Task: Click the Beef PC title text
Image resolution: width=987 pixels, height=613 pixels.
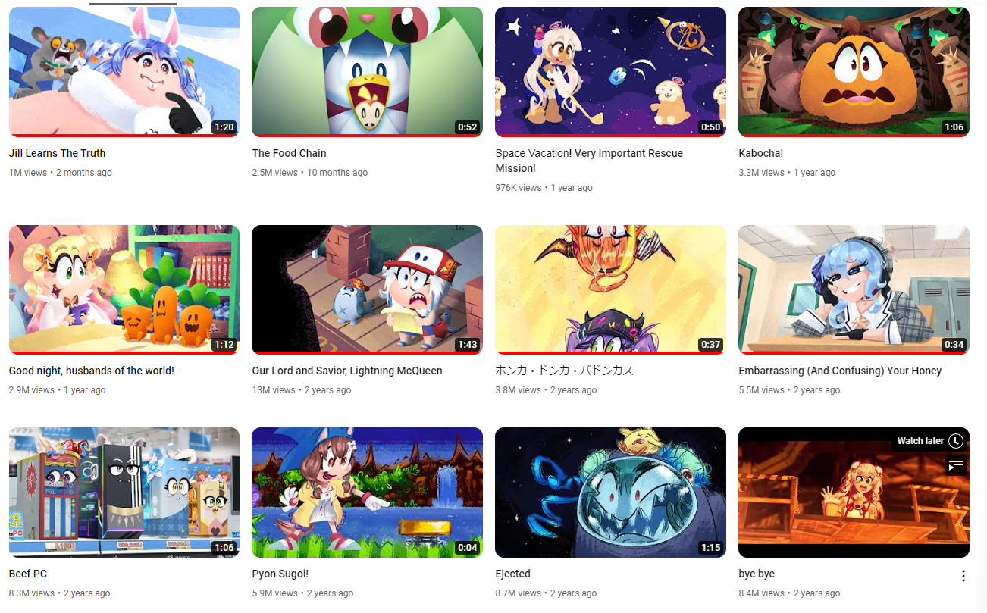Action: (x=28, y=574)
